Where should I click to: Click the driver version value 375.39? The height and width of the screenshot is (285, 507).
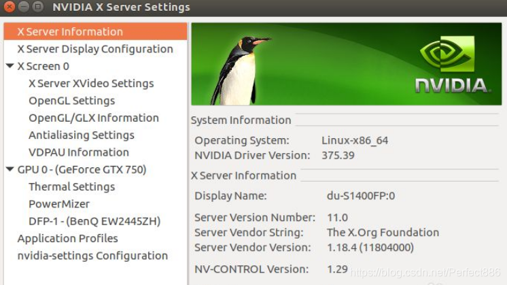pos(338,155)
